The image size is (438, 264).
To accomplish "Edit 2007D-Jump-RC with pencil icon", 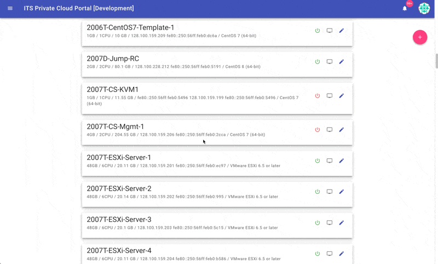I will (x=341, y=61).
